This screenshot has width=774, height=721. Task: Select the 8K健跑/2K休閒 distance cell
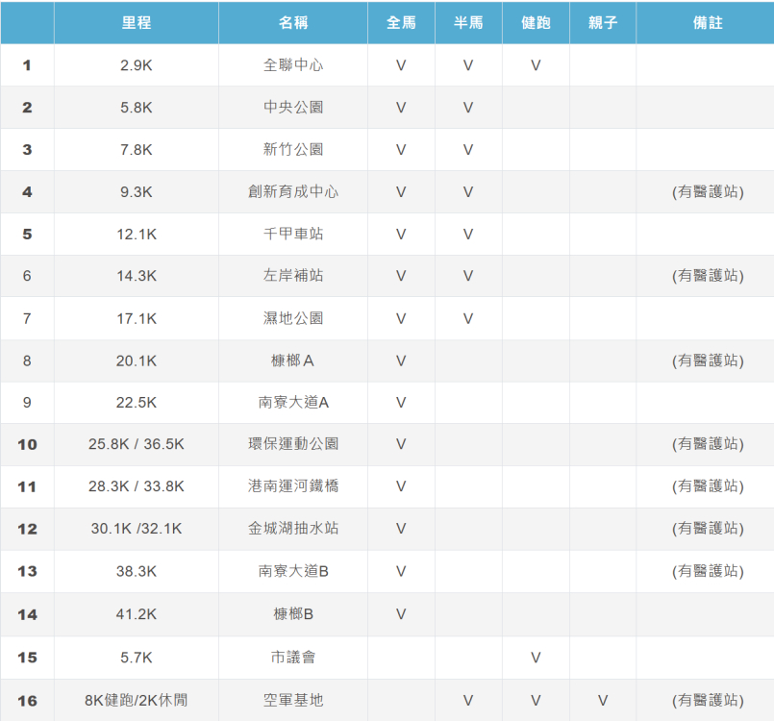(137, 701)
